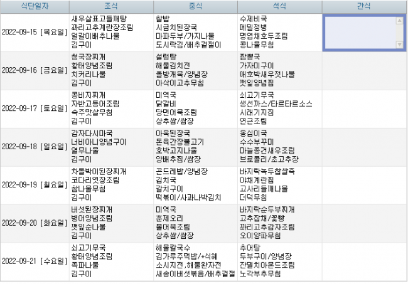The width and height of the screenshot is (408, 284).
Task: Click dinner cell starting with 추어탕
Action: (x=279, y=261)
